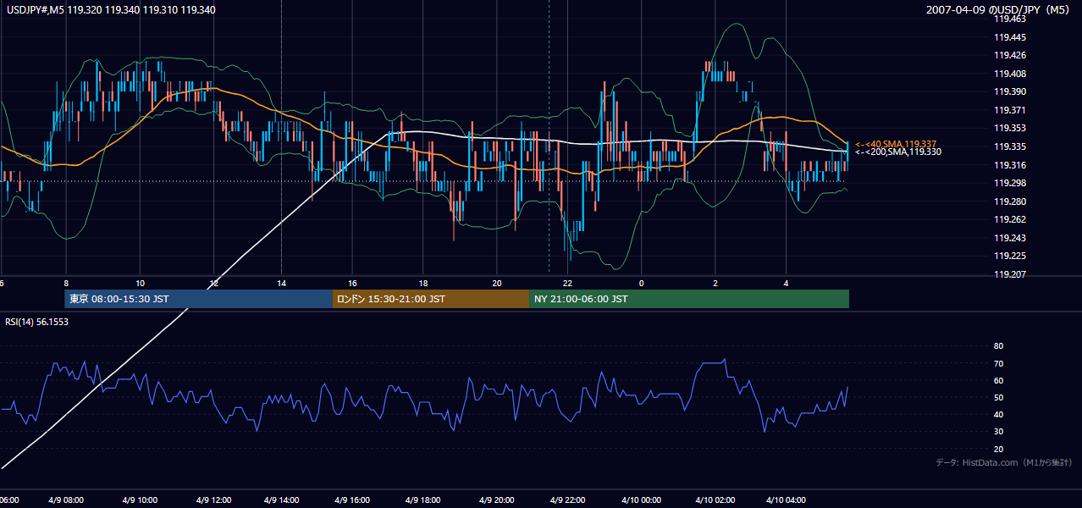
Task: Click RSI scale value 50
Action: coord(998,398)
